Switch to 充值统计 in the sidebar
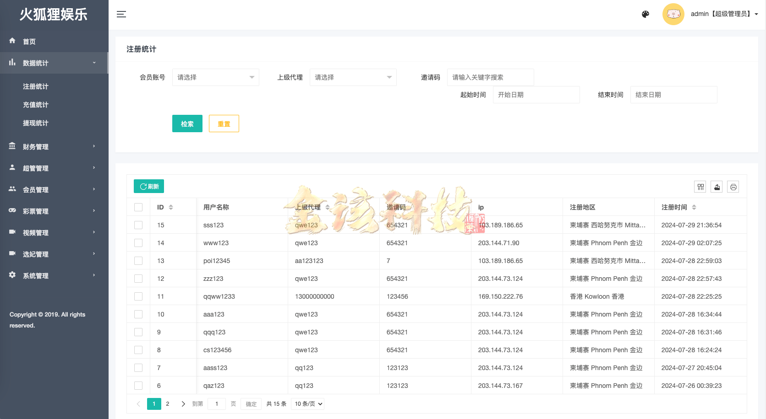The image size is (766, 419). (36, 104)
